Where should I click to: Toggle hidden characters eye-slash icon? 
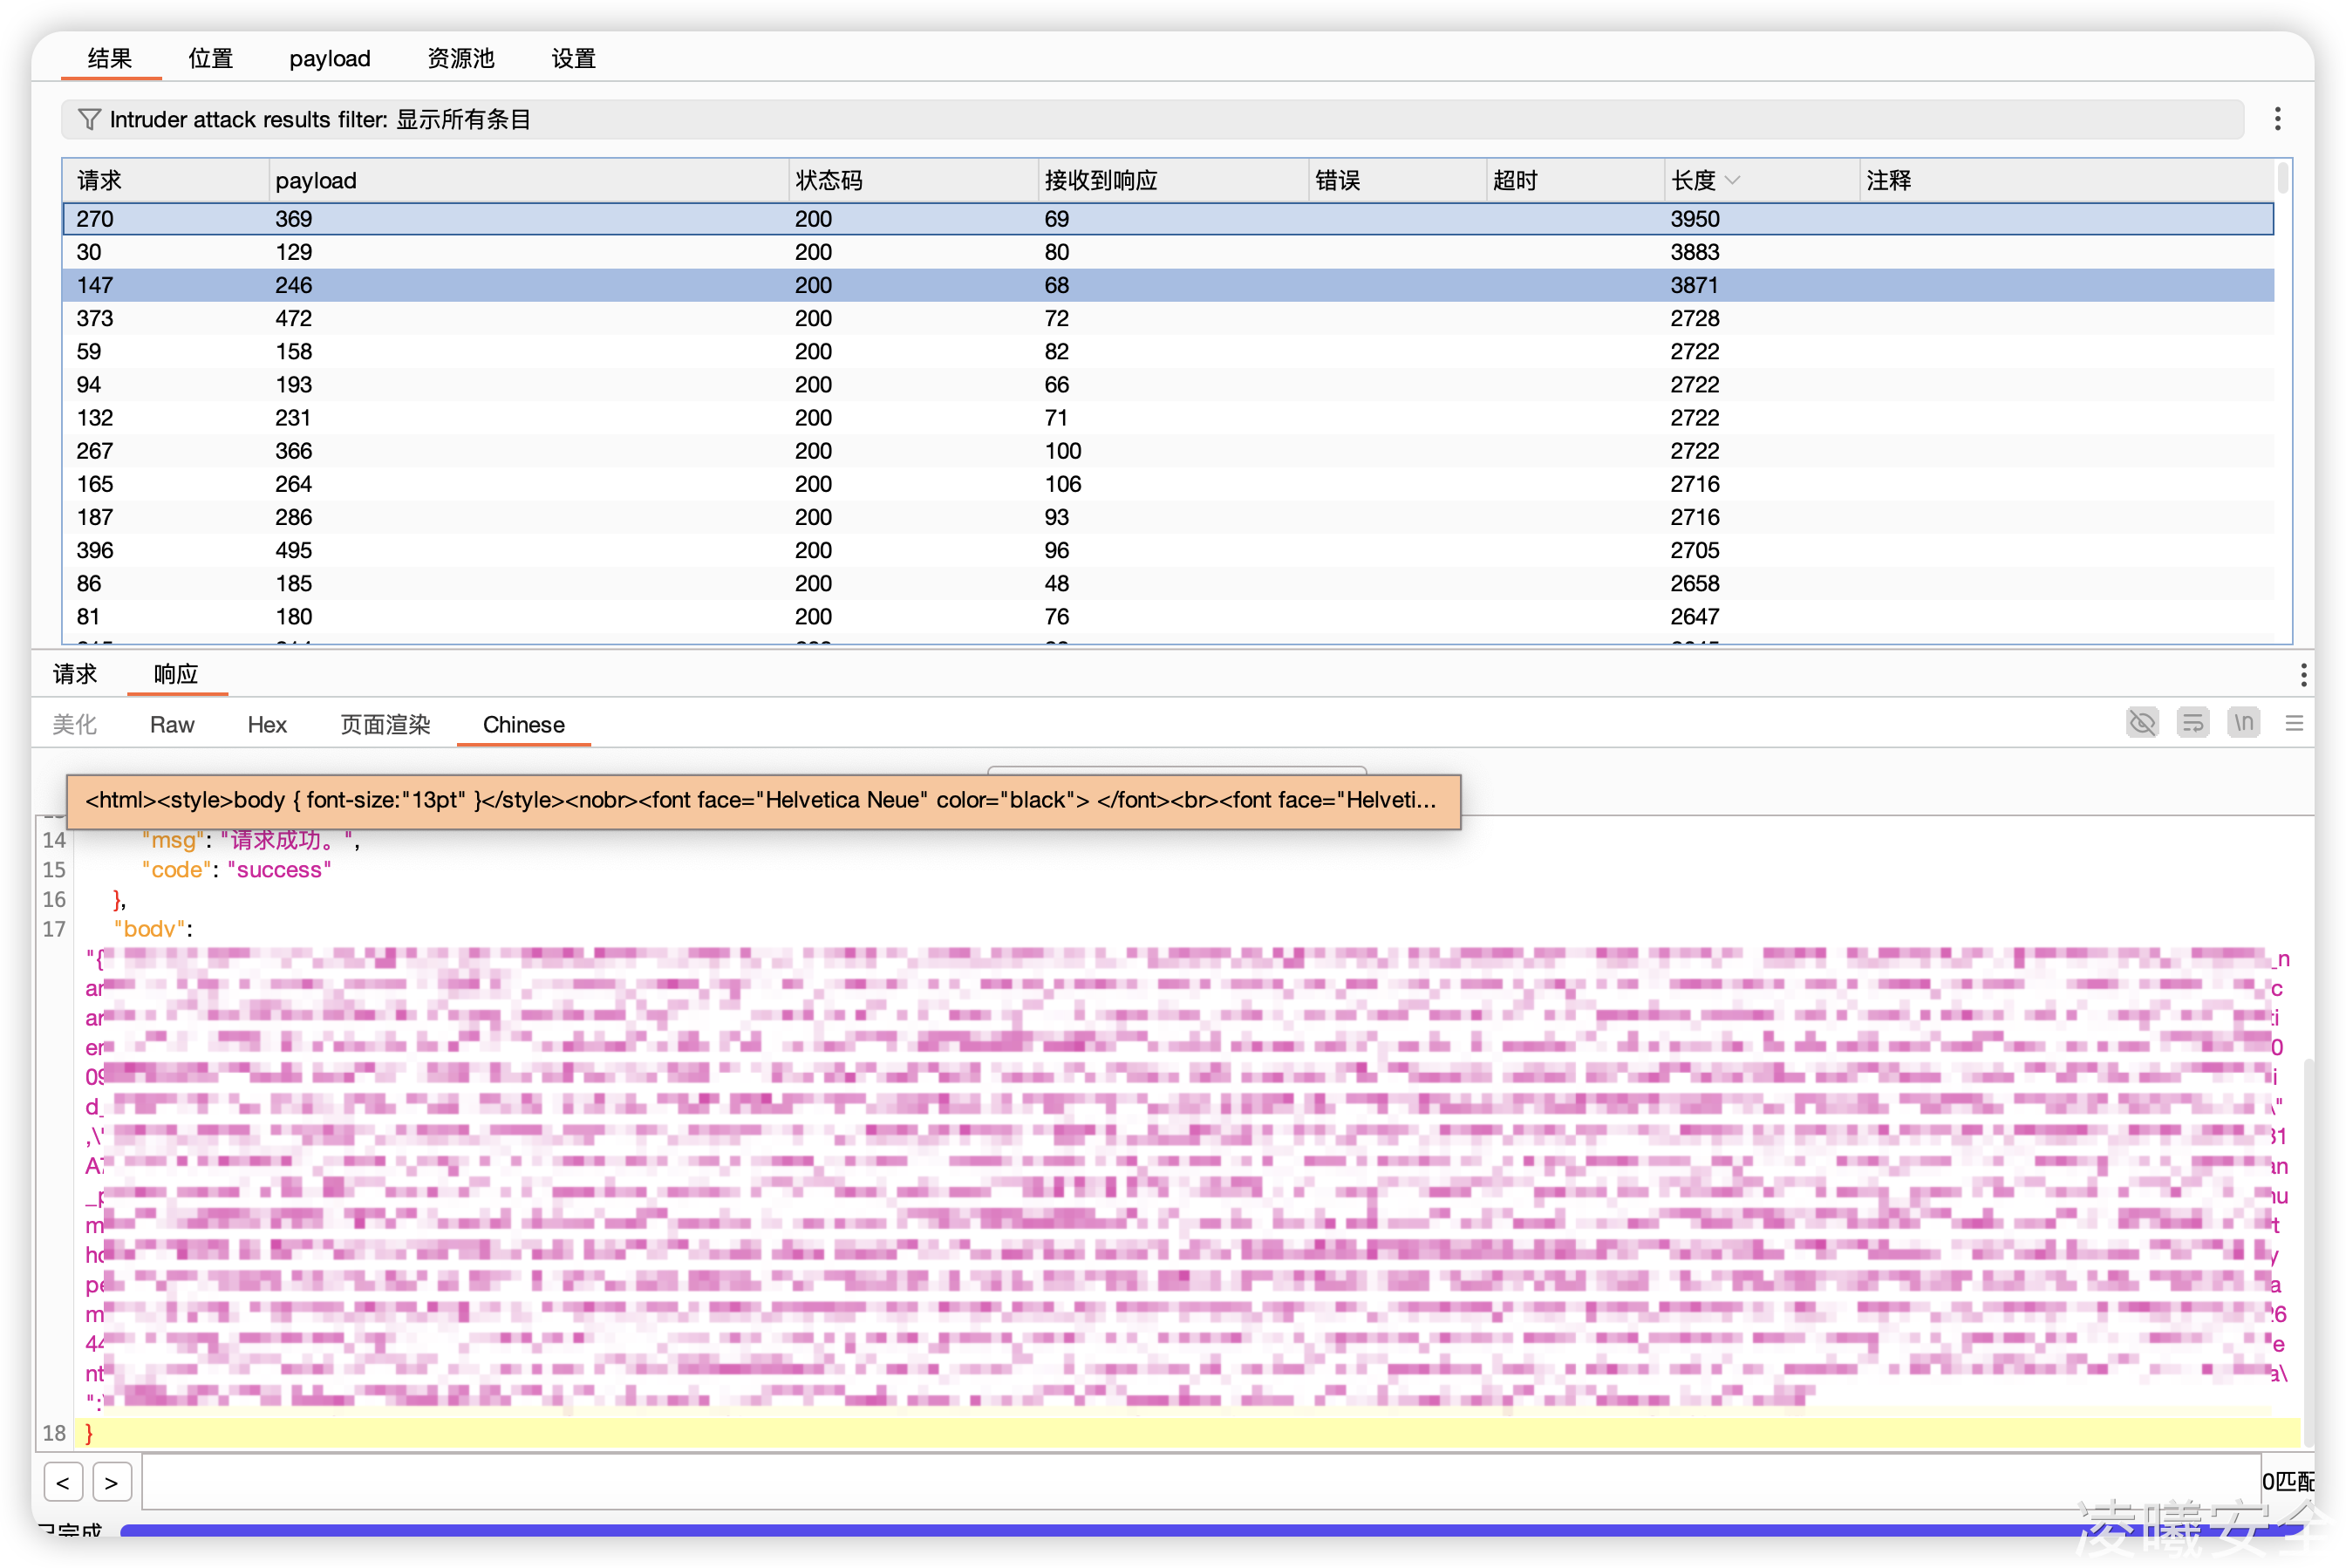pyautogui.click(x=2142, y=723)
